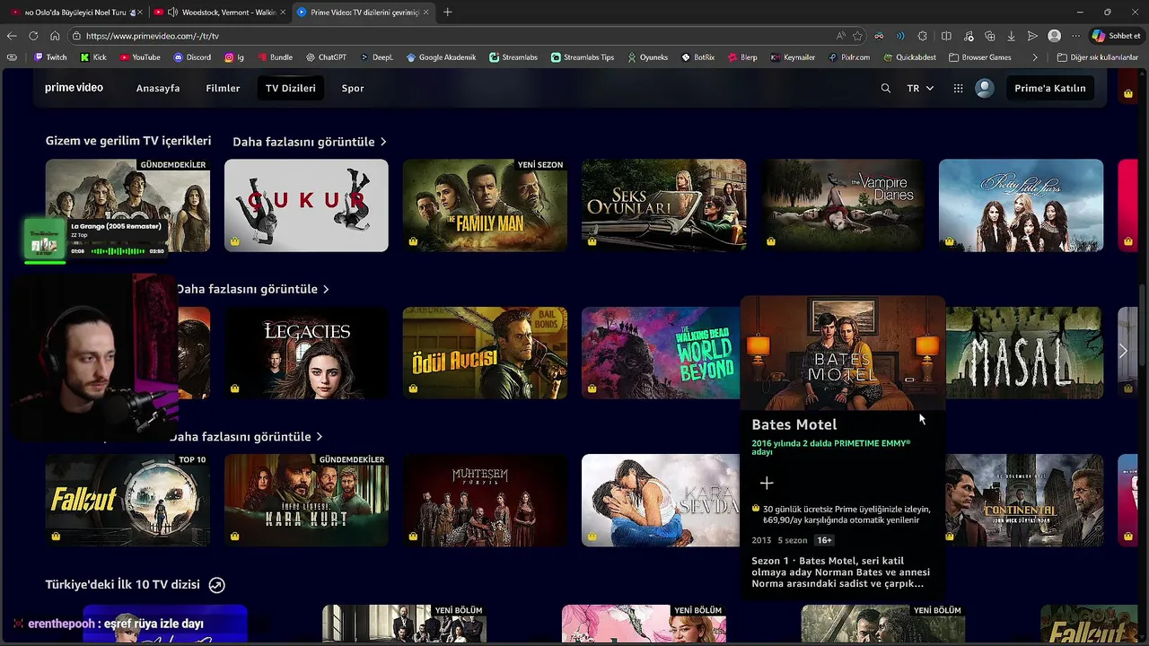The width and height of the screenshot is (1149, 646).
Task: Open the browser profile avatar icon
Action: (1055, 36)
